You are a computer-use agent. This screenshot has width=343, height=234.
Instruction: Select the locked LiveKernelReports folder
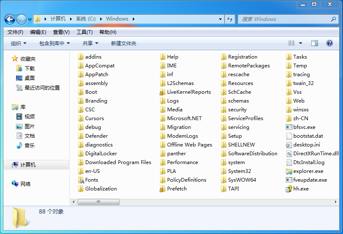pyautogui.click(x=163, y=92)
